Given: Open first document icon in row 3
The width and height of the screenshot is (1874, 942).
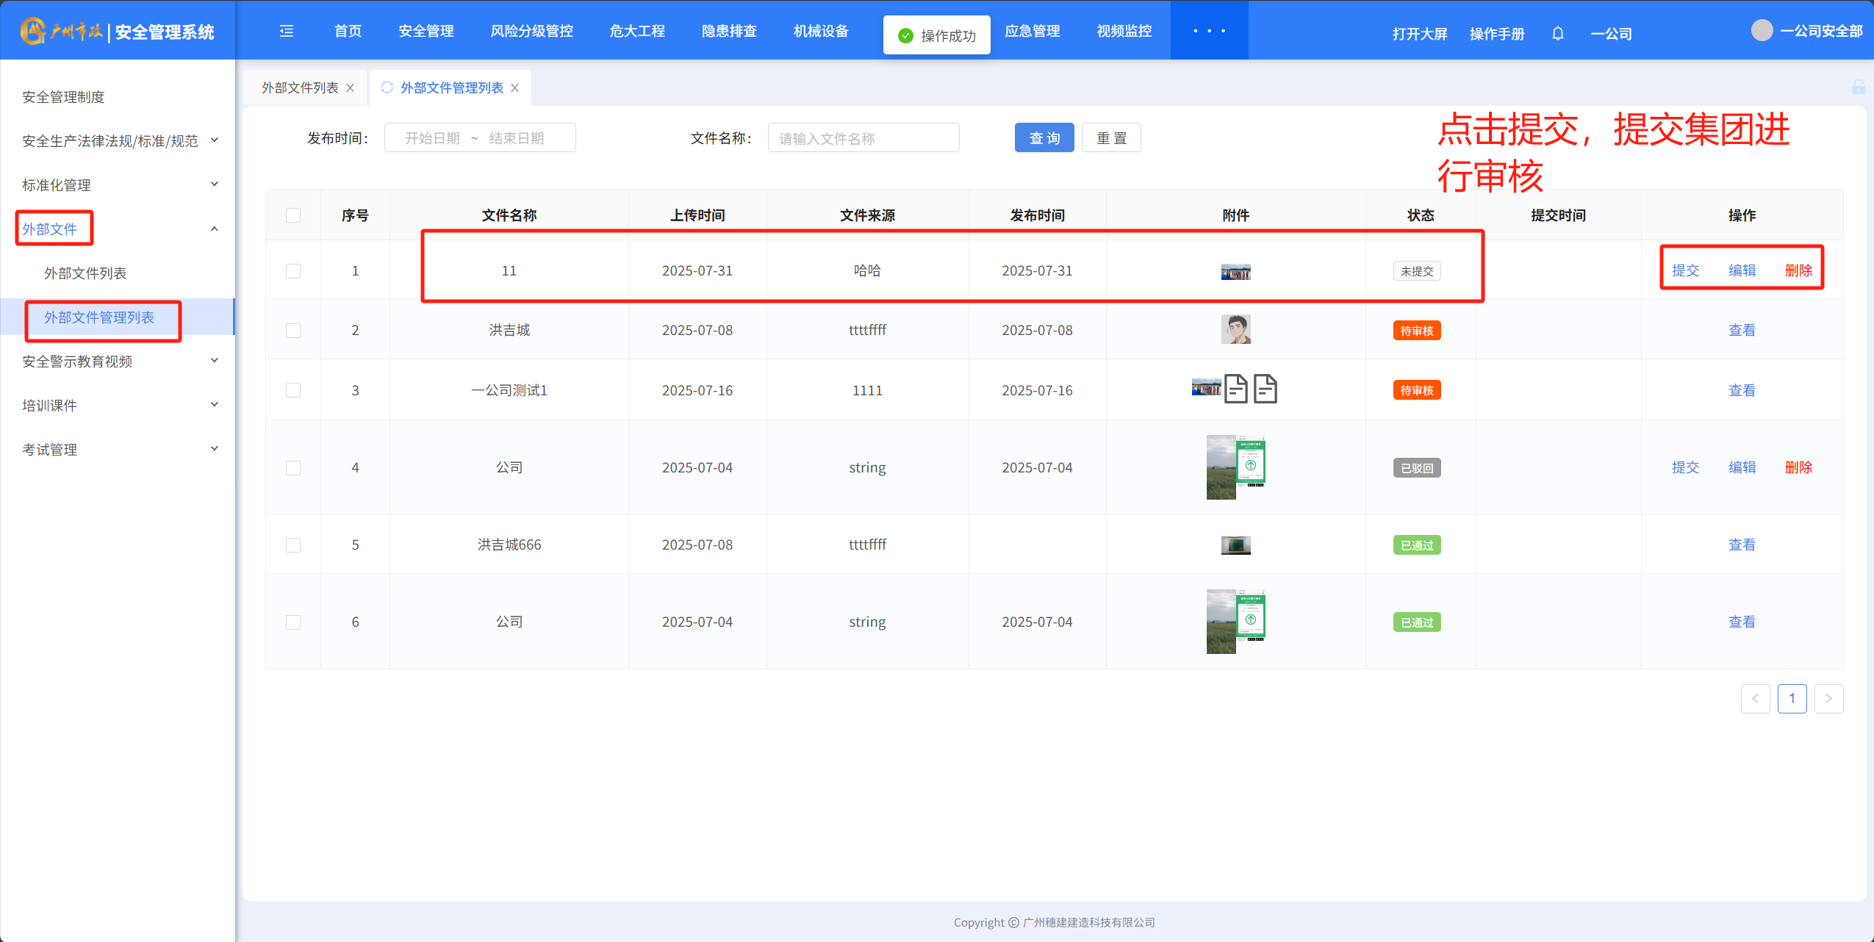Looking at the screenshot, I should (1236, 389).
